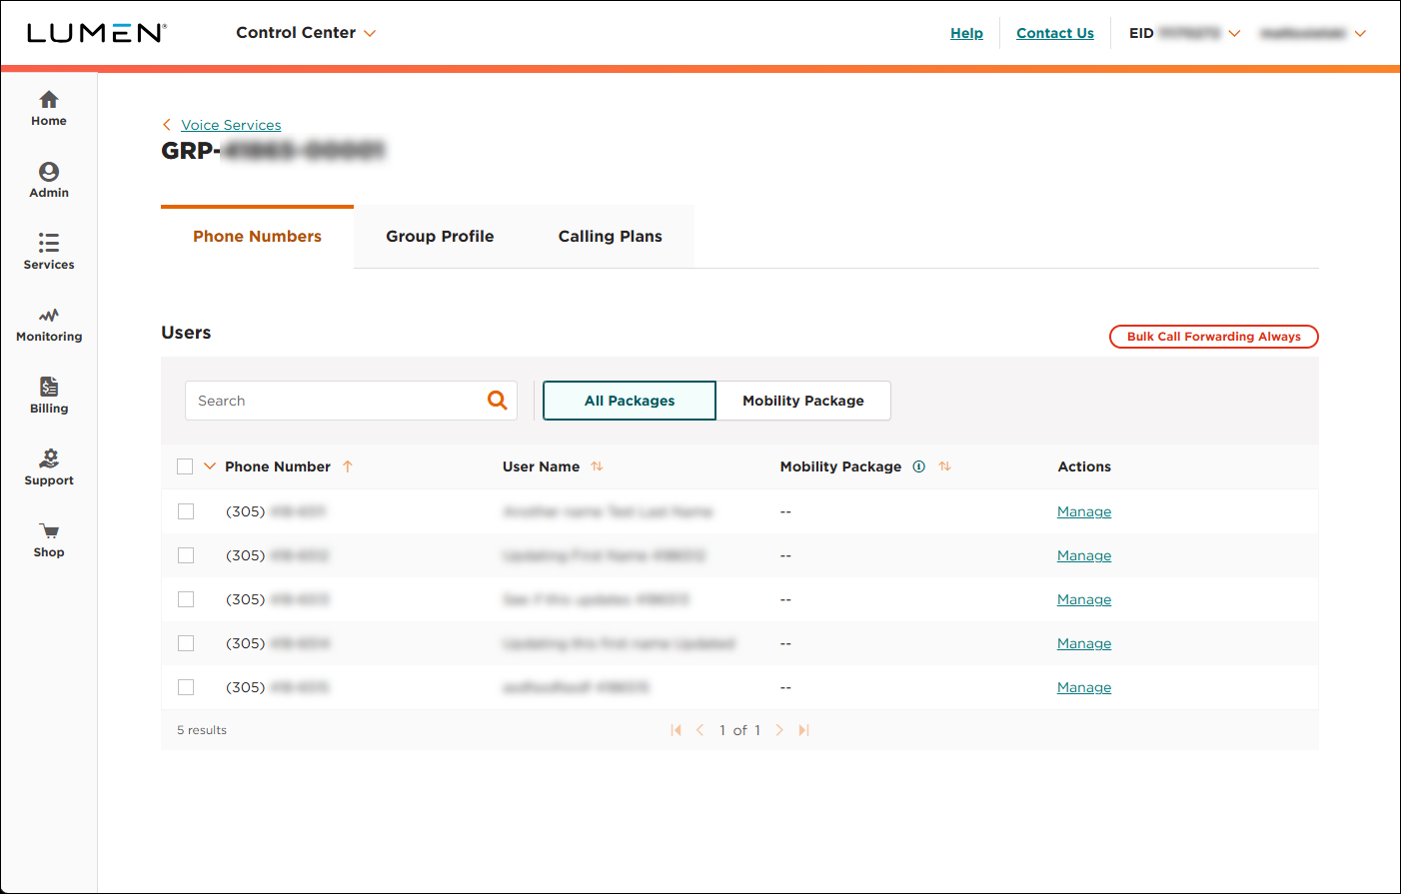Switch to Group Profile tab

440,237
